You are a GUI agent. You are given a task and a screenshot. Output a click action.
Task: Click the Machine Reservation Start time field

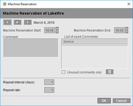coord(50,30)
